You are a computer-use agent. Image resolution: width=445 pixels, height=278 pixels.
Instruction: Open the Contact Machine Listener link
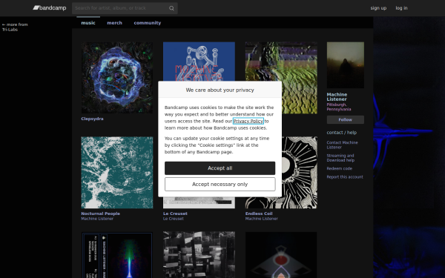pyautogui.click(x=342, y=145)
